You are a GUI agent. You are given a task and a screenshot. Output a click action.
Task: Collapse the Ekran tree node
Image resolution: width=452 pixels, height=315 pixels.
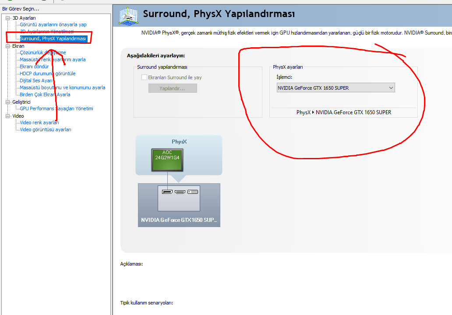click(8, 46)
